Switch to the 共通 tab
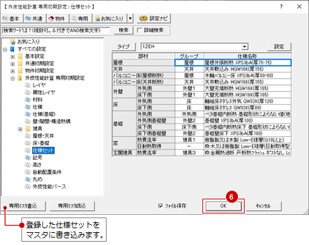Image resolution: width=309 pixels, height=245 pixels. coord(35,19)
